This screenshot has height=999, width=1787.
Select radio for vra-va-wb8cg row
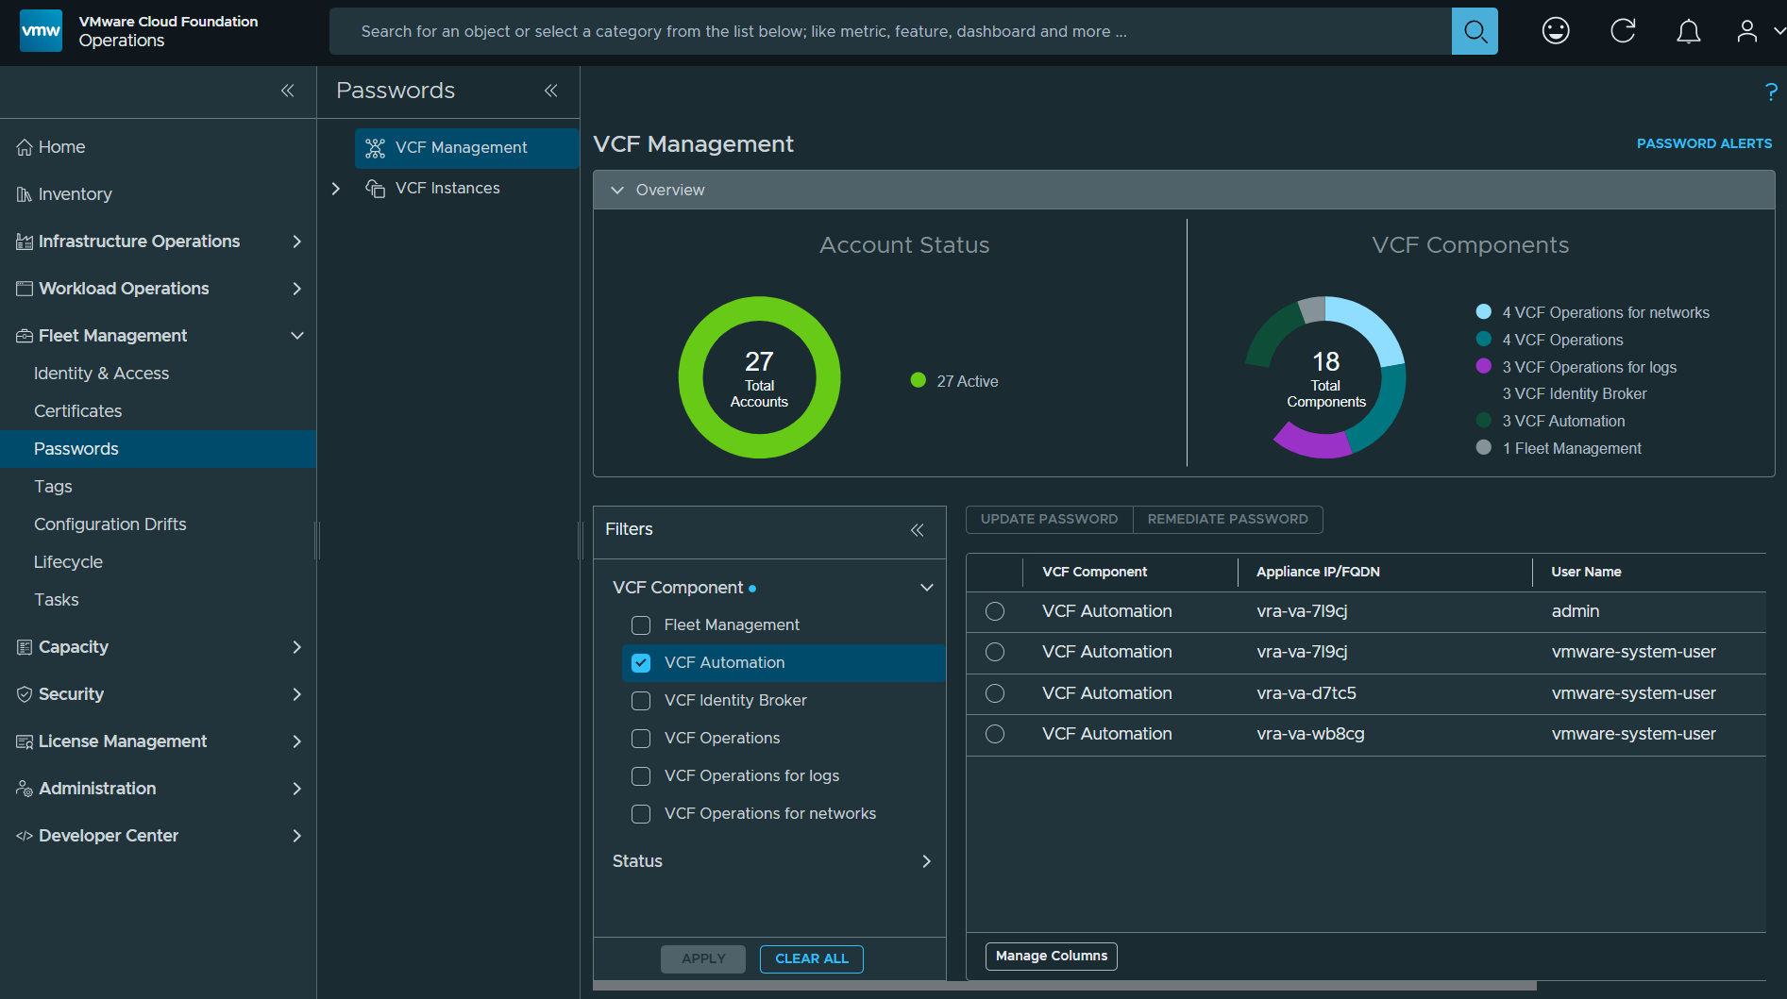[995, 734]
